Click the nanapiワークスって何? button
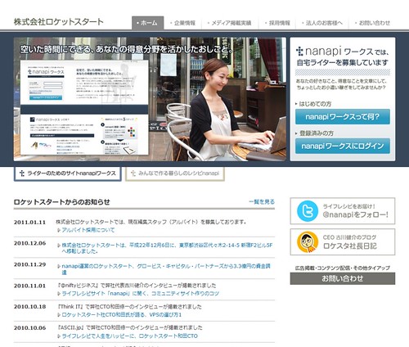This screenshot has height=347, width=409. pyautogui.click(x=343, y=117)
